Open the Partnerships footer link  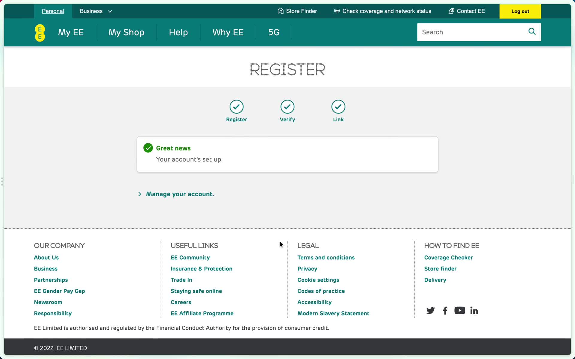coord(51,280)
